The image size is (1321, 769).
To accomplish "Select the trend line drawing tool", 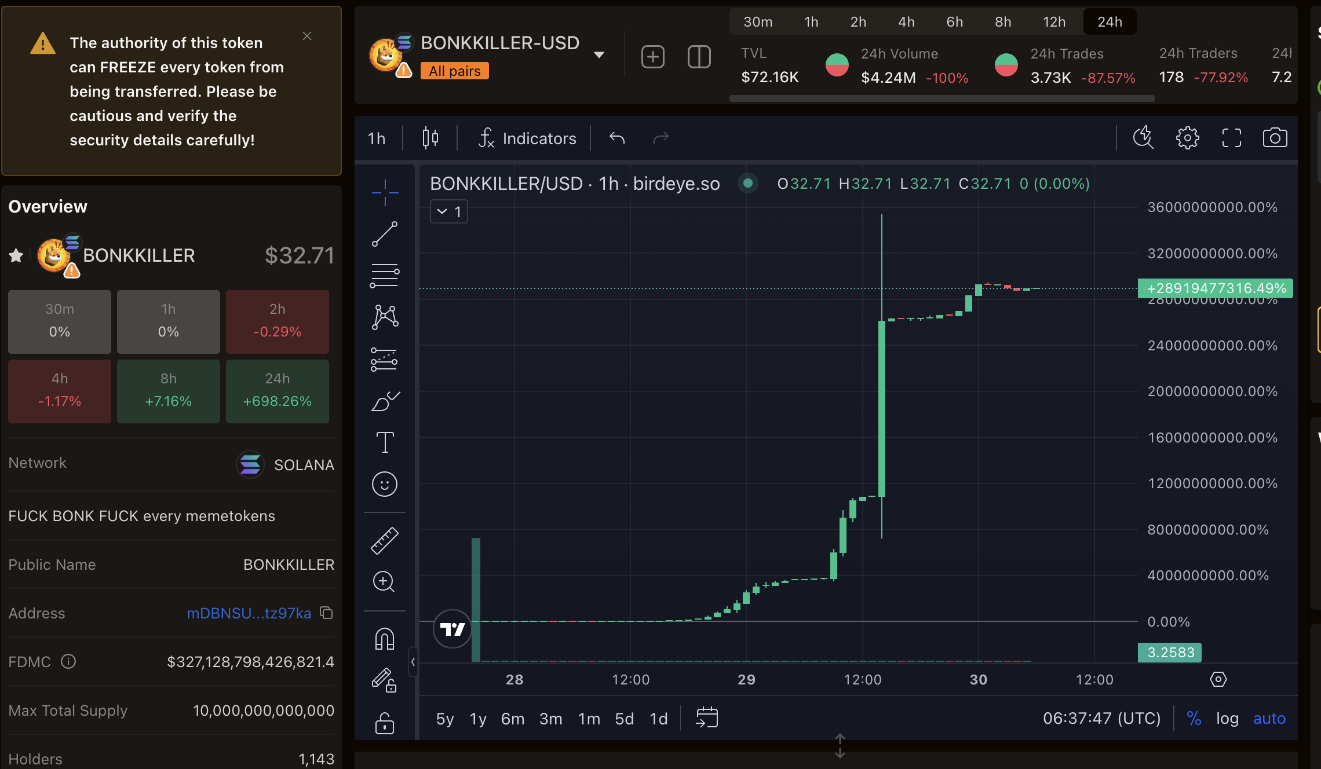I will pyautogui.click(x=385, y=234).
